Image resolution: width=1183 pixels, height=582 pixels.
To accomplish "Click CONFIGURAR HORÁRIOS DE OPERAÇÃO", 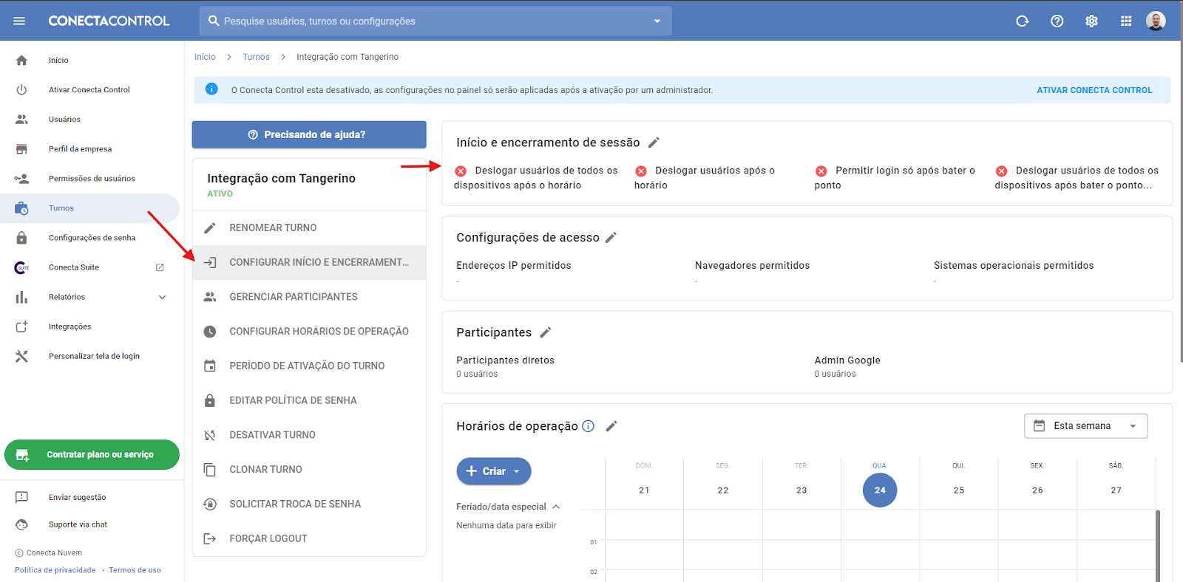I will pyautogui.click(x=309, y=332).
